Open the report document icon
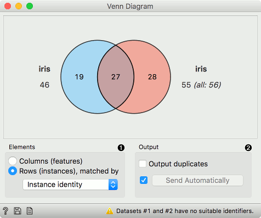The width and height of the screenshot is (261, 218). pos(30,211)
